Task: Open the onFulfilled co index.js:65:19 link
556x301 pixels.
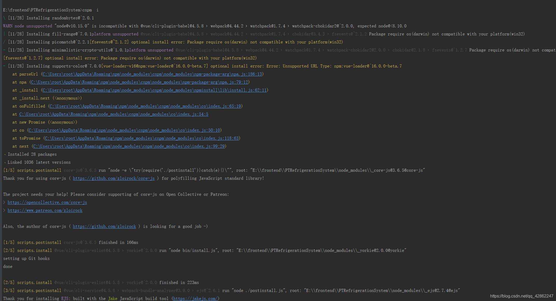Action: point(145,106)
